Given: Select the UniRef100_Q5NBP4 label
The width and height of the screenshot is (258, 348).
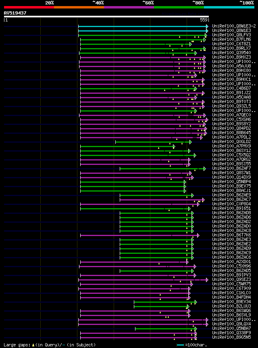Looking at the screenshot, I should coord(232,181).
